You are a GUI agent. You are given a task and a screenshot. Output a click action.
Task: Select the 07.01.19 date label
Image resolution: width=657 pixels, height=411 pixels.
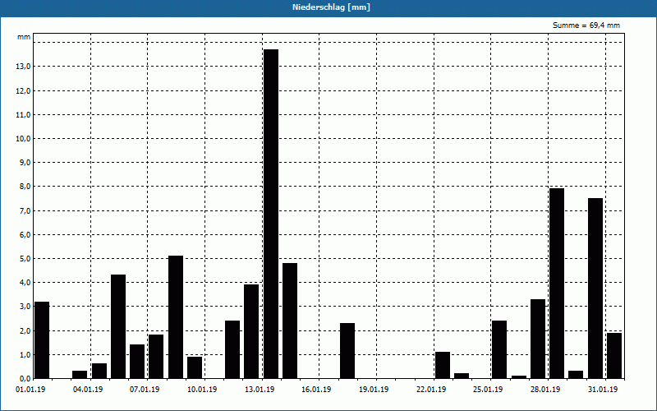click(x=145, y=390)
